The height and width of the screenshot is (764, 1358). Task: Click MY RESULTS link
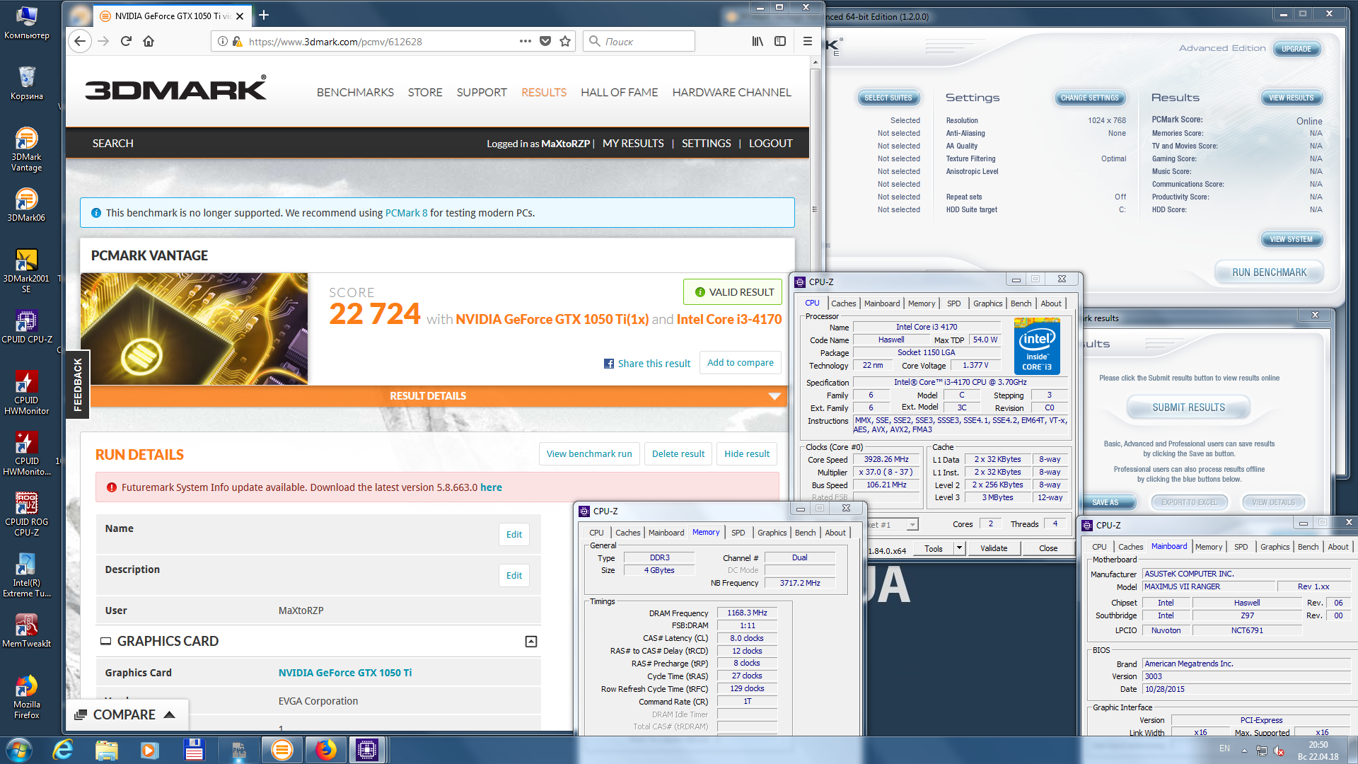[x=633, y=144]
